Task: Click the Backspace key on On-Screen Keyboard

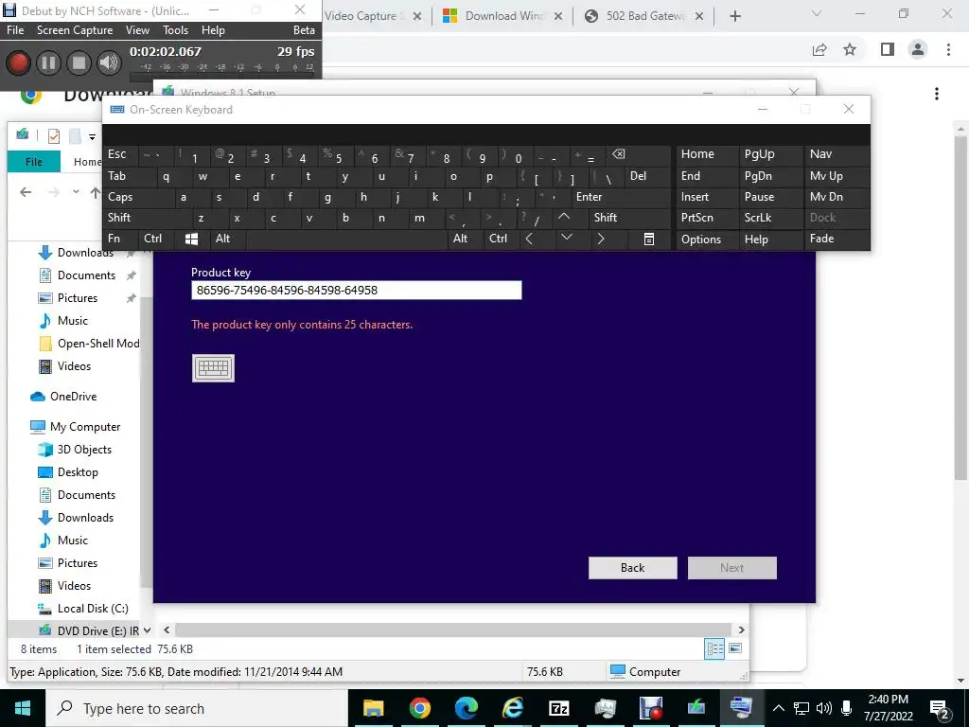Action: click(x=639, y=154)
